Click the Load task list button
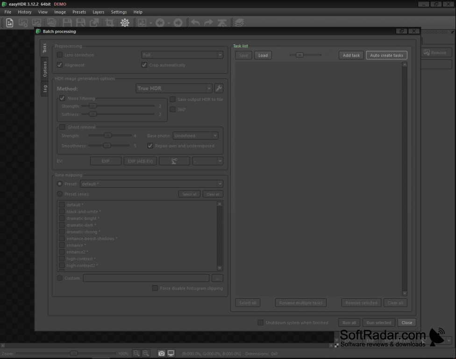Screen dimensions: 456x359 263,55
